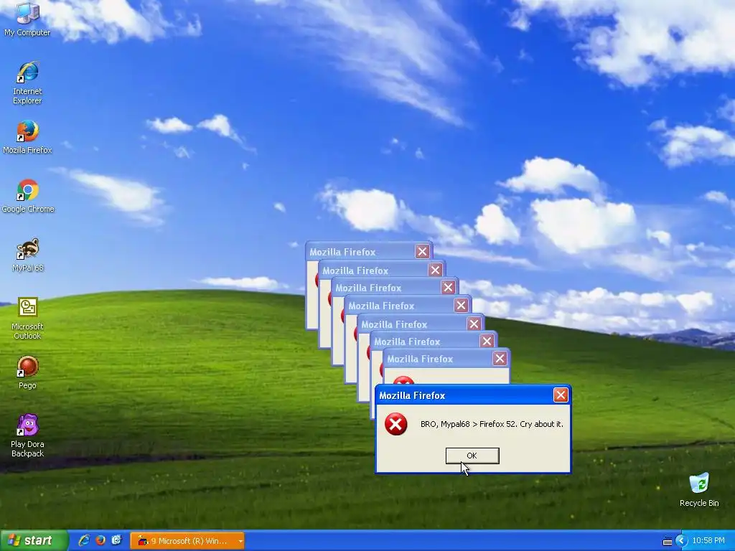Expand hidden system tray icons
The height and width of the screenshot is (551, 735).
click(x=681, y=541)
